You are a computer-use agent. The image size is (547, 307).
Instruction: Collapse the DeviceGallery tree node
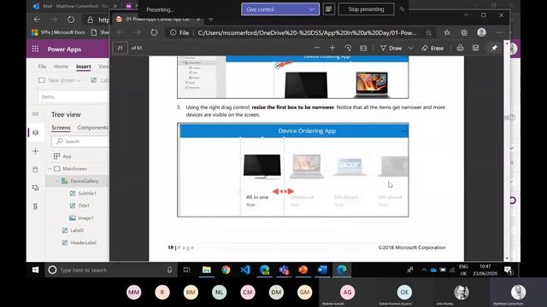tap(57, 181)
